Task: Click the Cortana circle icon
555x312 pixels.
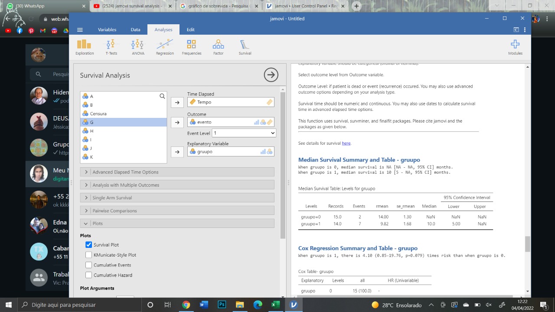Action: tap(150, 305)
